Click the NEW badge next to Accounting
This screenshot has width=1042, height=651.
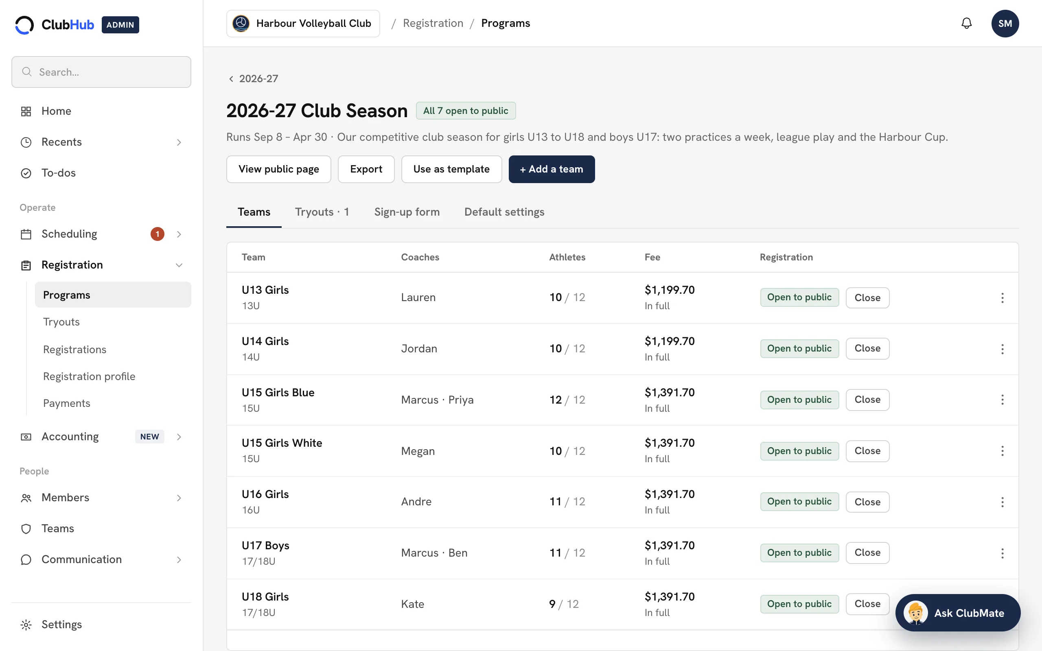(x=149, y=437)
